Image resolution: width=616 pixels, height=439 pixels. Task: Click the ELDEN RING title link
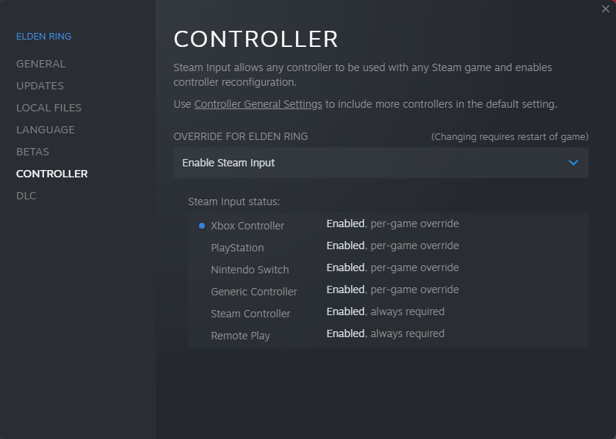coord(43,36)
